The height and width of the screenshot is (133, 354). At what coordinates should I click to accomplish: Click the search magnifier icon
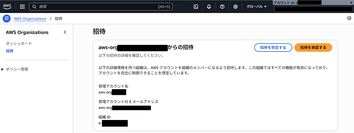35,7
